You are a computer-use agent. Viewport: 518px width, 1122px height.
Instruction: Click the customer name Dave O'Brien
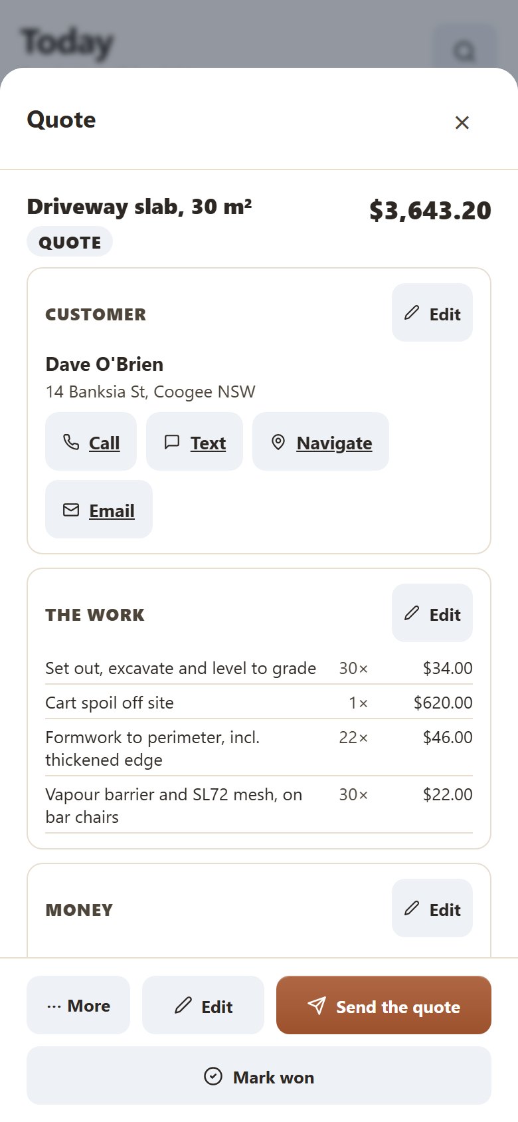(104, 364)
